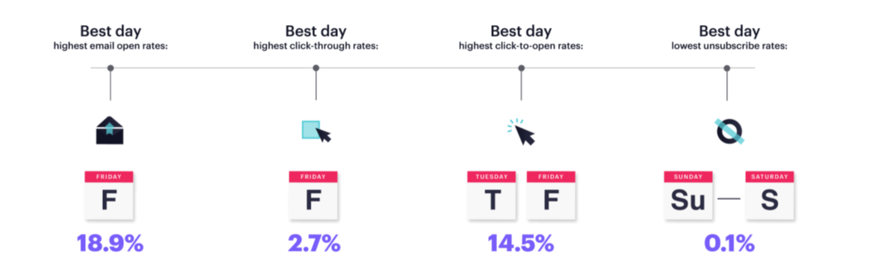Click the 'lowest unsubscribe rates' heading
This screenshot has width=893, height=275.
point(729,46)
